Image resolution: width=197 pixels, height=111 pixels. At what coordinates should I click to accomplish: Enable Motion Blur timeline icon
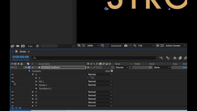click(185, 58)
